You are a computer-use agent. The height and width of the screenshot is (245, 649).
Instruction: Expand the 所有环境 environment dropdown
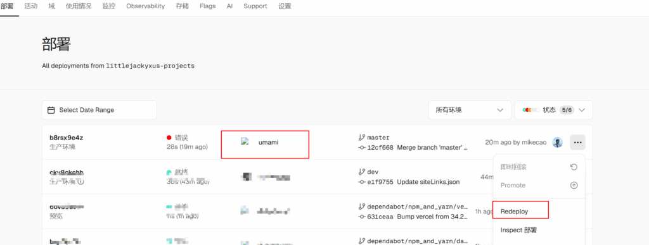point(470,110)
